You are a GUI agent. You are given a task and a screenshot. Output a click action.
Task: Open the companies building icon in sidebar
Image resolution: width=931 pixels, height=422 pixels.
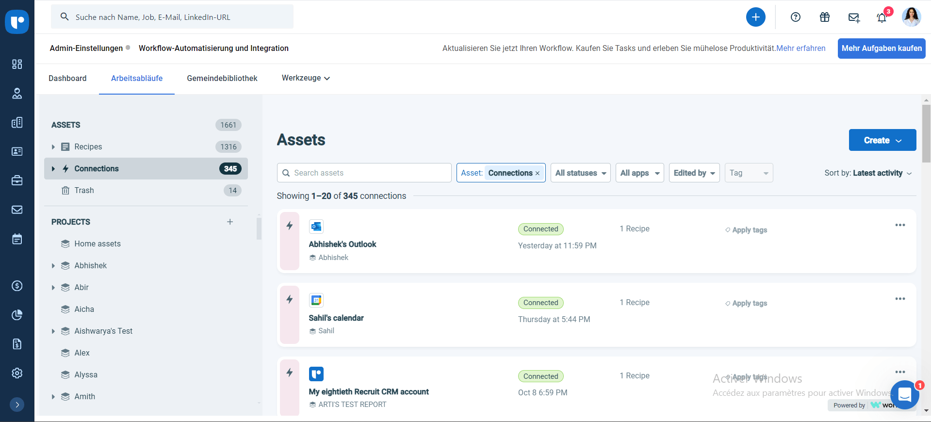click(x=17, y=122)
